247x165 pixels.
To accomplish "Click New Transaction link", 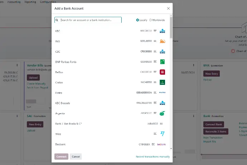I will click(x=213, y=137).
